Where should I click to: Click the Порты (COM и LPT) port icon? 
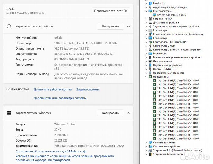[150, 69]
